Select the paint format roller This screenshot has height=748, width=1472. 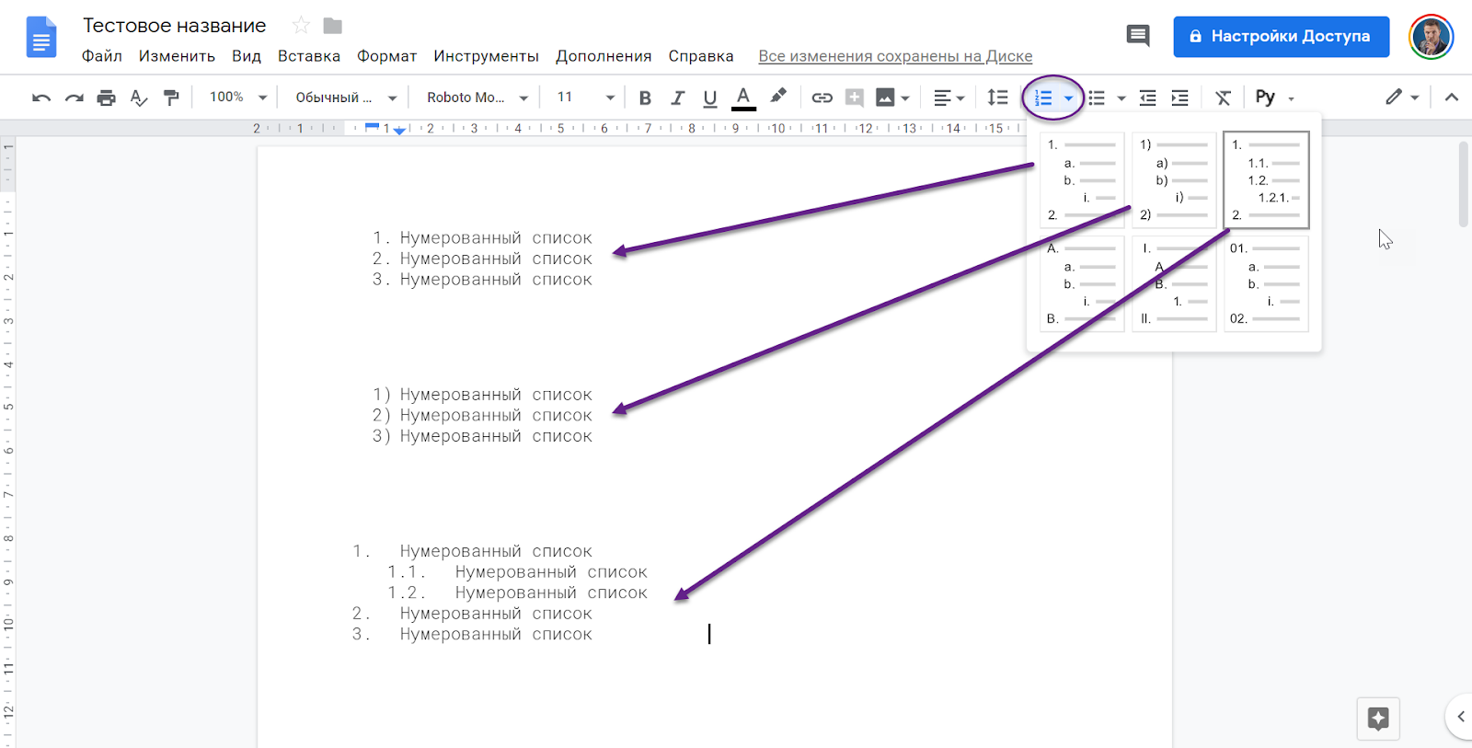coord(171,98)
